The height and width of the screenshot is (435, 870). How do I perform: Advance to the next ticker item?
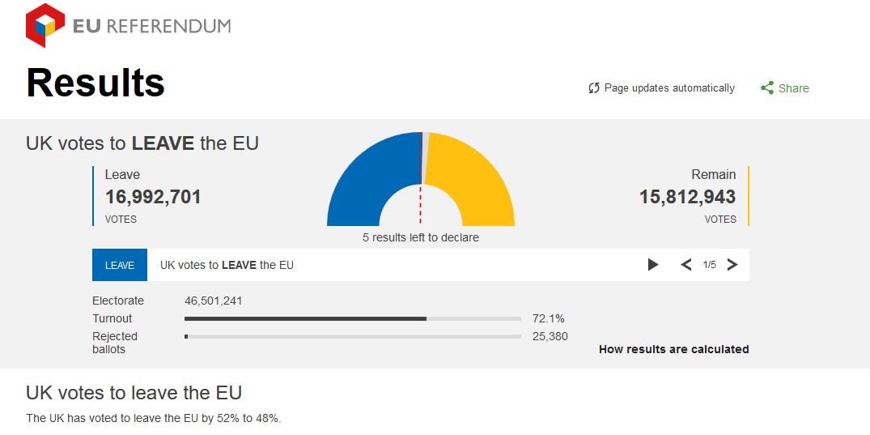[732, 265]
